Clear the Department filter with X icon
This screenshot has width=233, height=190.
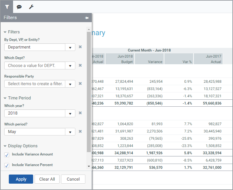click(x=80, y=47)
